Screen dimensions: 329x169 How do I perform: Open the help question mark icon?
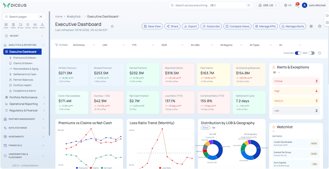tap(319, 26)
